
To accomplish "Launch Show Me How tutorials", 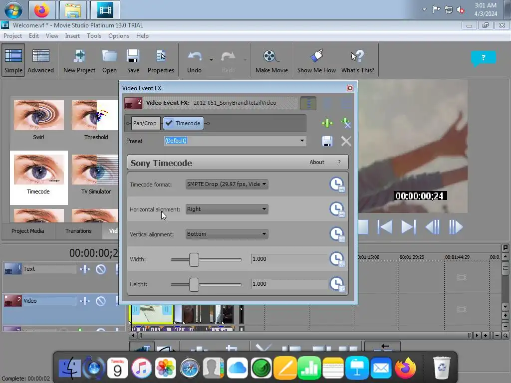I will [x=316, y=60].
